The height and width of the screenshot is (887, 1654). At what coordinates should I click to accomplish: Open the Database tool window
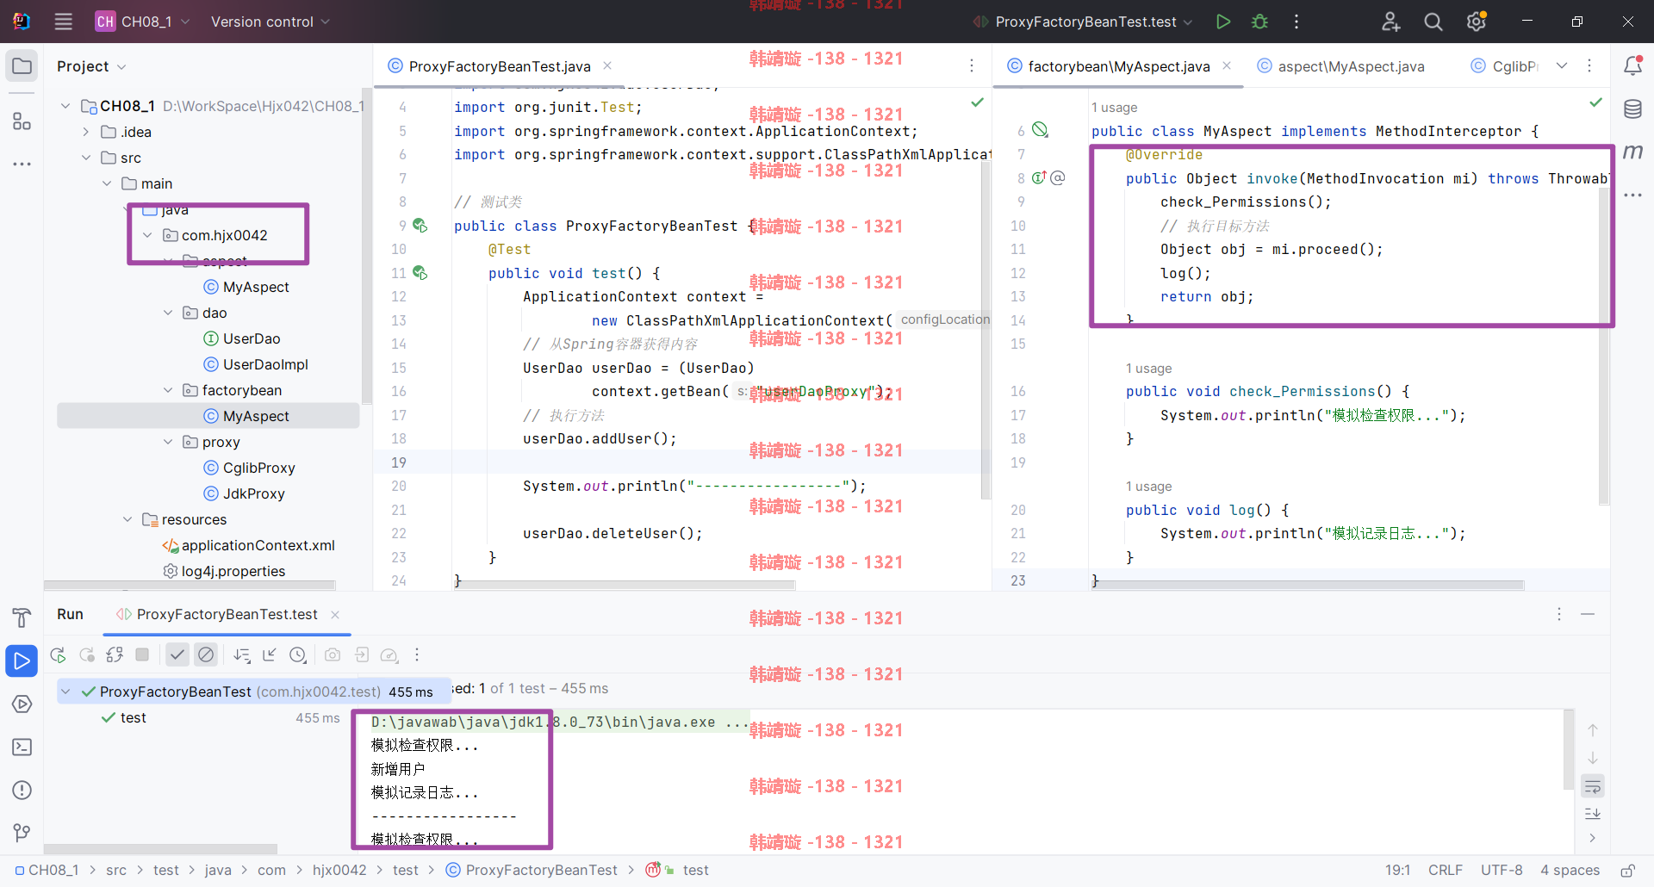(x=1632, y=109)
